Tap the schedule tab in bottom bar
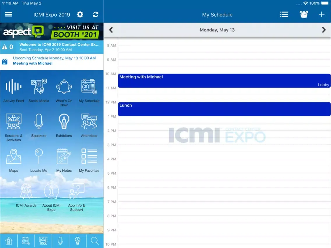Image resolution: width=331 pixels, height=248 pixels. point(26,241)
